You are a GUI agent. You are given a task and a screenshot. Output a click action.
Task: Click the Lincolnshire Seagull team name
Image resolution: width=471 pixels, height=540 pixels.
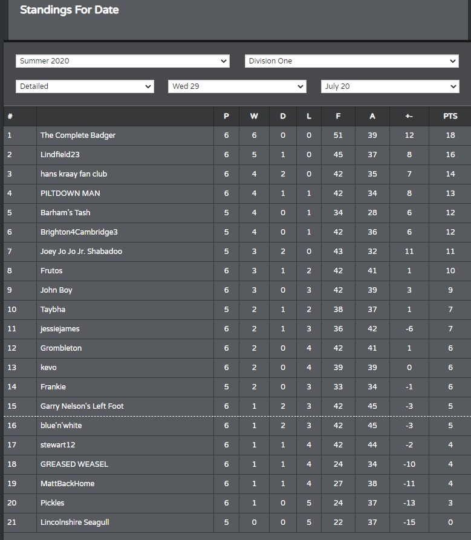(75, 522)
